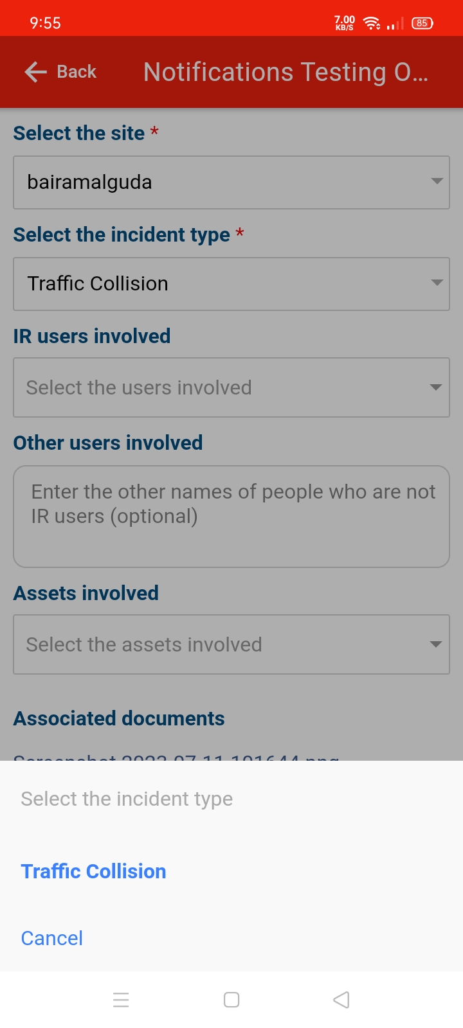This screenshot has width=463, height=1028.
Task: Expand the Assets involved dropdown
Action: pyautogui.click(x=232, y=644)
